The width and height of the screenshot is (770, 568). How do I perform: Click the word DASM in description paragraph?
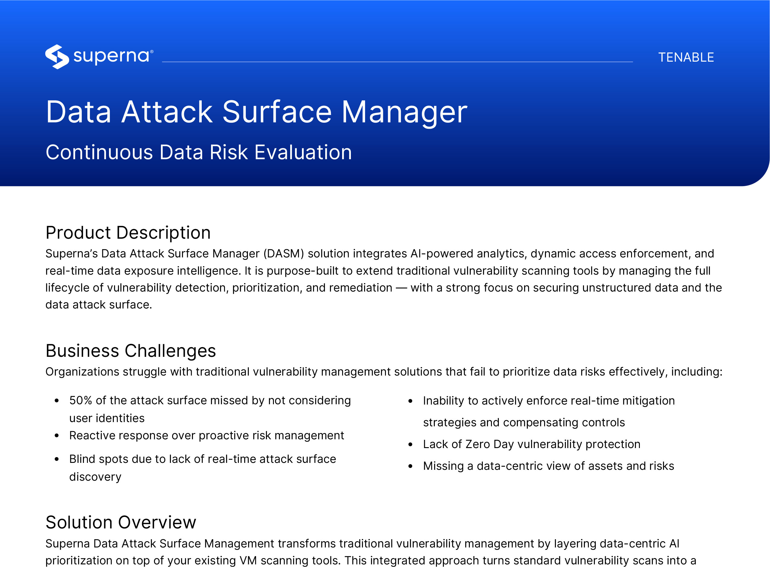(x=284, y=254)
